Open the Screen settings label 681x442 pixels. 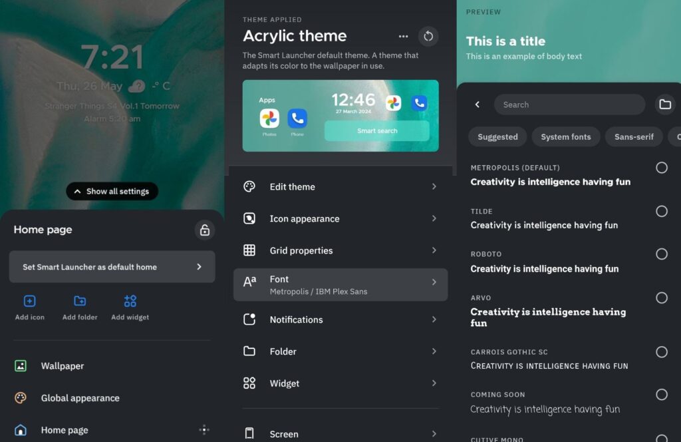coord(284,434)
